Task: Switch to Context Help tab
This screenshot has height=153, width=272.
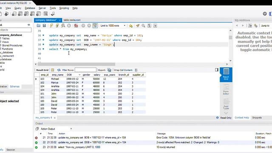Action: [x=242, y=118]
